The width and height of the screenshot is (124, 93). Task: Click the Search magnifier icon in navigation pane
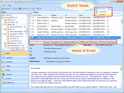coord(3,78)
